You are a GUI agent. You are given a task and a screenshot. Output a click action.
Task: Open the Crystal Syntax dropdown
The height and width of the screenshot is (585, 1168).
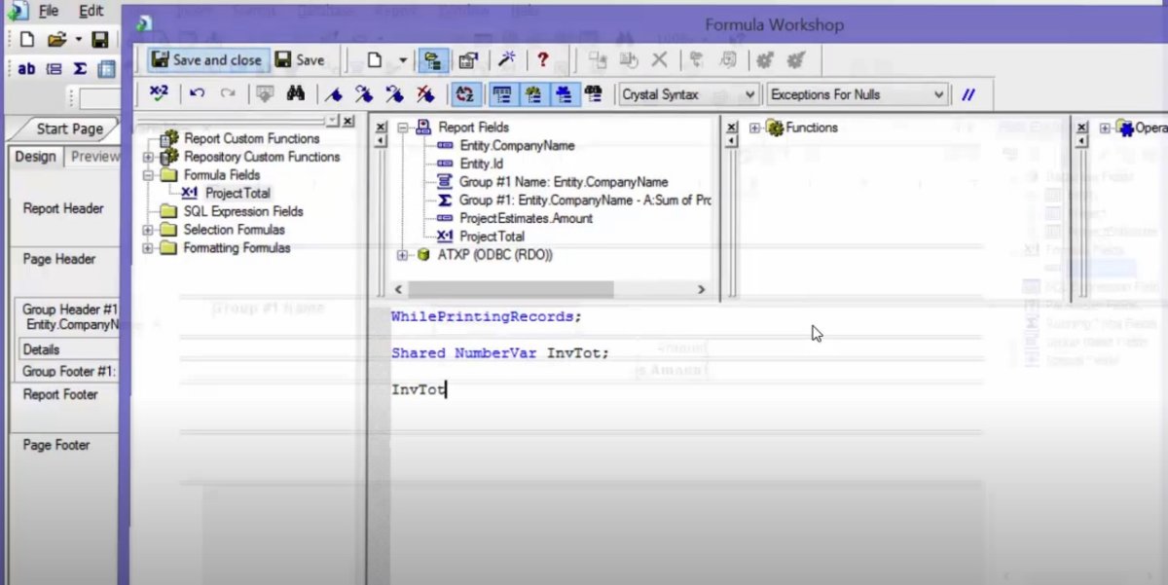pos(748,94)
